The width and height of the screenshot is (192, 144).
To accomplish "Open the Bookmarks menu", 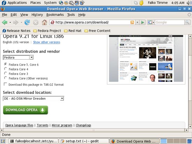I will pos(55,15).
